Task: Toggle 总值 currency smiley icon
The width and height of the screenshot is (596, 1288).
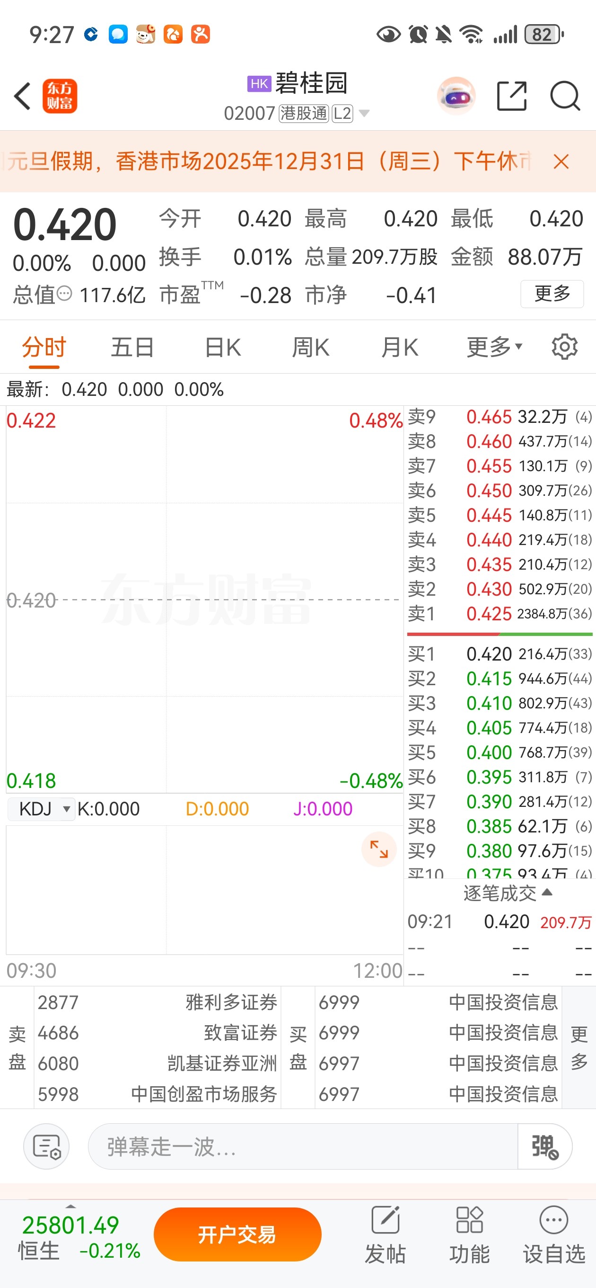Action: tap(64, 294)
